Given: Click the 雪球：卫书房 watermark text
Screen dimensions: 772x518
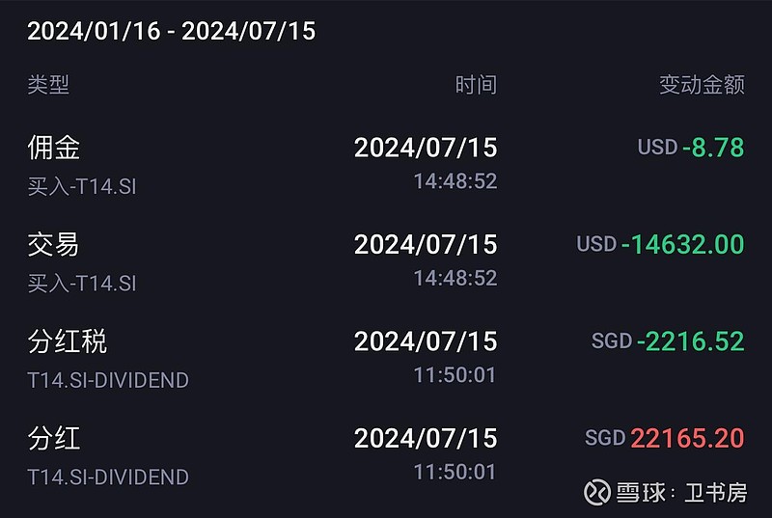Looking at the screenshot, I should (682, 492).
